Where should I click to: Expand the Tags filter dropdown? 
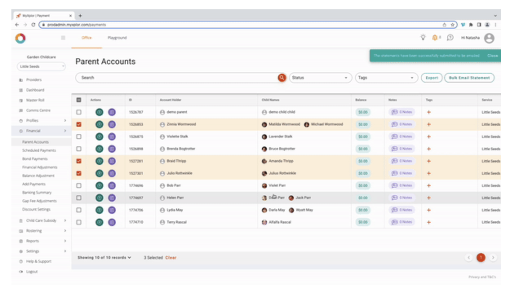point(386,77)
